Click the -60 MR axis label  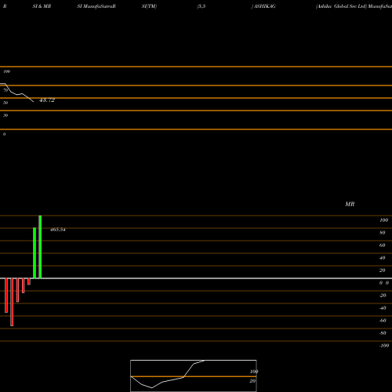tap(383, 321)
